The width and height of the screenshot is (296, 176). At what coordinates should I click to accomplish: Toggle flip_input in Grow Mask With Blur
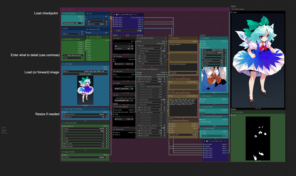pyautogui.click(x=152, y=53)
